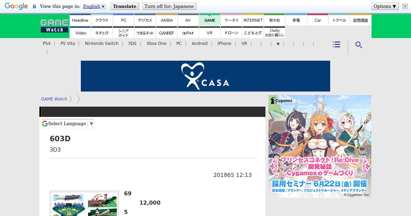Open the 家電 tab
This screenshot has height=216, width=411.
tap(296, 20)
